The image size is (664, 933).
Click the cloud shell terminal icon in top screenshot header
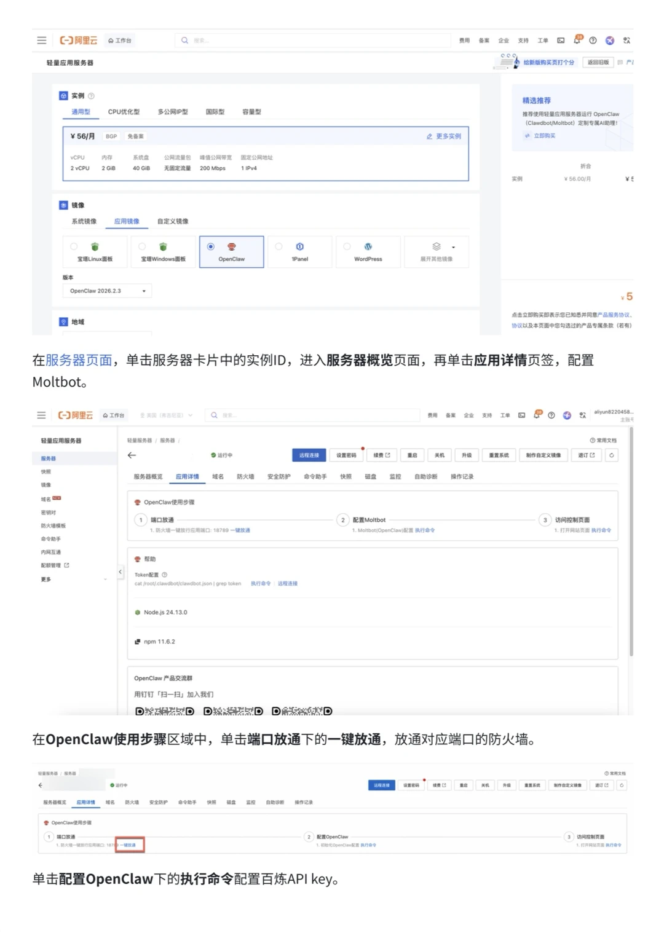pyautogui.click(x=561, y=41)
